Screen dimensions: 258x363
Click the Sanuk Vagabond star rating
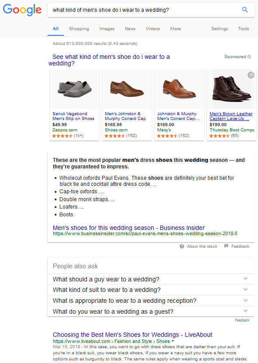[62, 136]
